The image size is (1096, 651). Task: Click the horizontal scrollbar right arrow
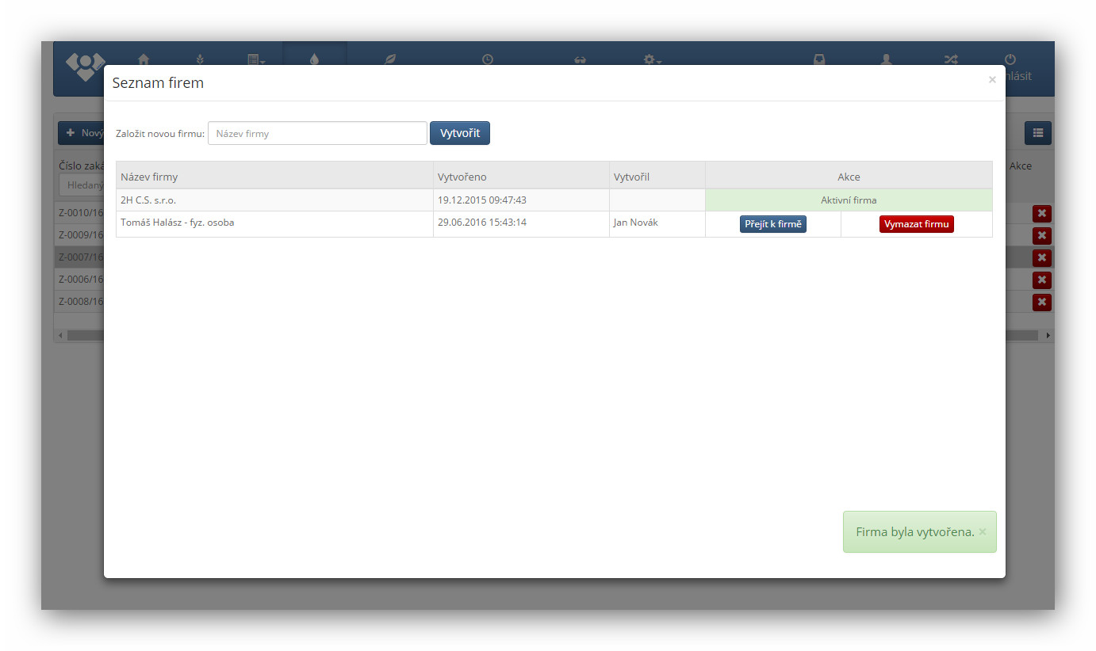tap(1048, 336)
